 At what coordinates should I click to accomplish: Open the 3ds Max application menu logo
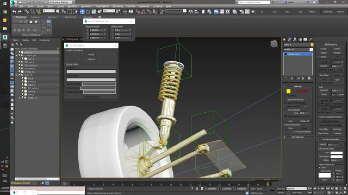[x=14, y=4]
